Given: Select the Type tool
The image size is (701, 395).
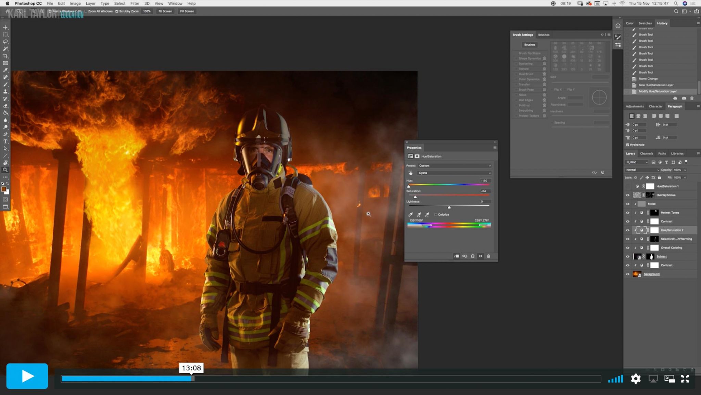Looking at the screenshot, I should coord(5,141).
